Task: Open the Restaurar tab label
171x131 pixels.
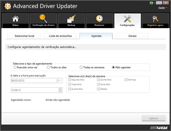Action: point(99,25)
